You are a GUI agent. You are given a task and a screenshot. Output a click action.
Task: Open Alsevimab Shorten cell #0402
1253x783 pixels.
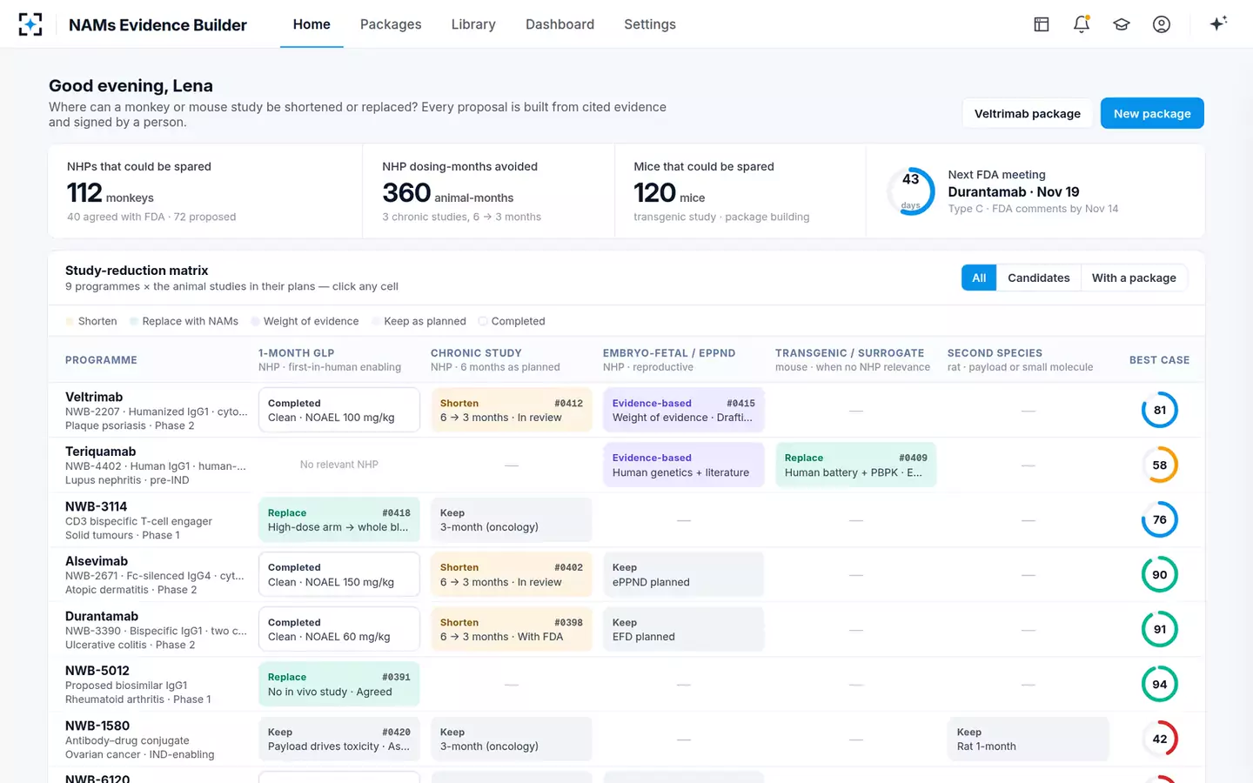pyautogui.click(x=512, y=574)
